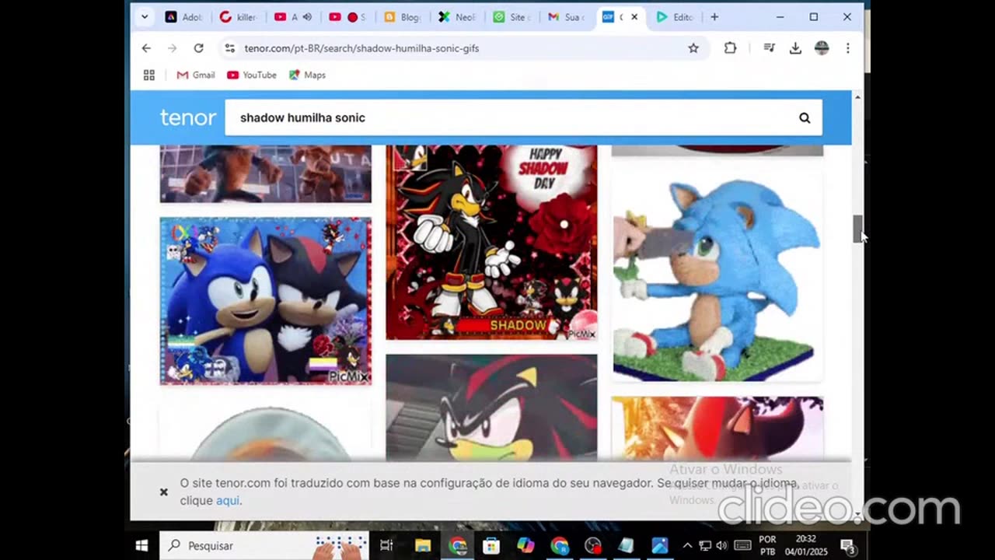This screenshot has height=560, width=995.
Task: Switch to the Blogger tab
Action: pos(403,16)
